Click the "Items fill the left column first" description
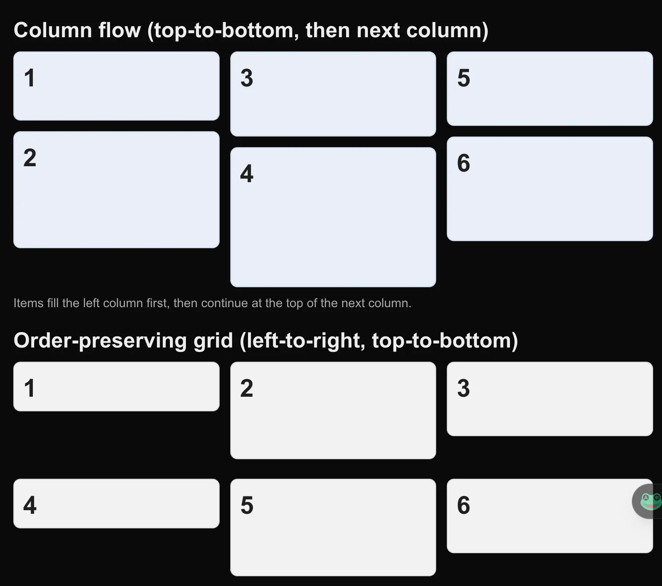Screen dimensions: 662x586 [x=212, y=303]
